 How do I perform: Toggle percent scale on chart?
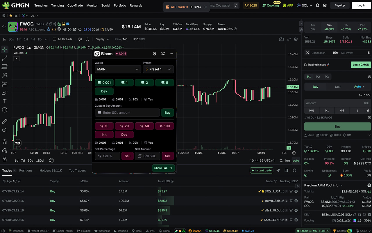coord(281,160)
